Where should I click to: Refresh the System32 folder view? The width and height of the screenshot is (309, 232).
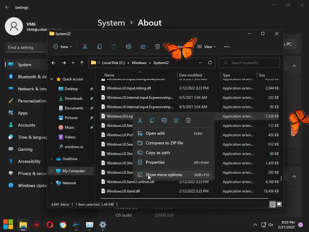click(210, 63)
